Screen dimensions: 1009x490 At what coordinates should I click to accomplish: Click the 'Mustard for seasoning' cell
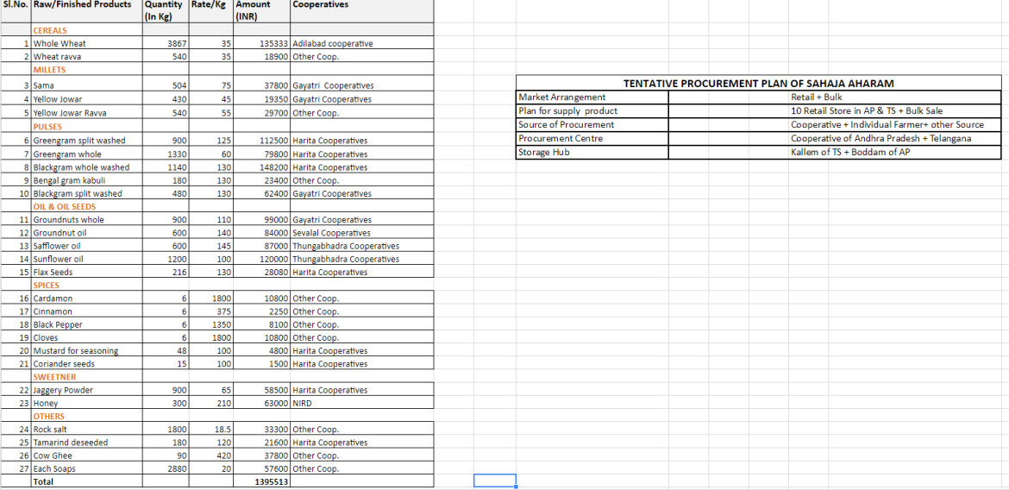pyautogui.click(x=86, y=351)
